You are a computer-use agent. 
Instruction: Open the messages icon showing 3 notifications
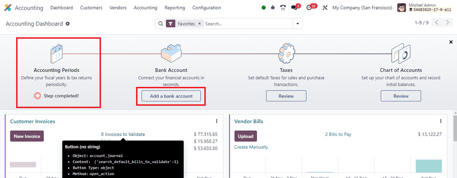(x=294, y=8)
